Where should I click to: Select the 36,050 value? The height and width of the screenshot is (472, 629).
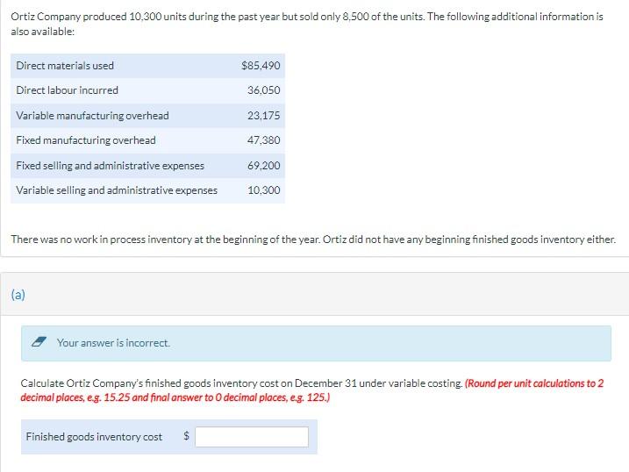click(x=263, y=90)
